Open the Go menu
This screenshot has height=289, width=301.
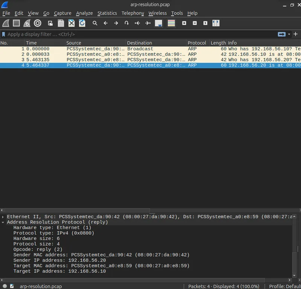coord(46,13)
